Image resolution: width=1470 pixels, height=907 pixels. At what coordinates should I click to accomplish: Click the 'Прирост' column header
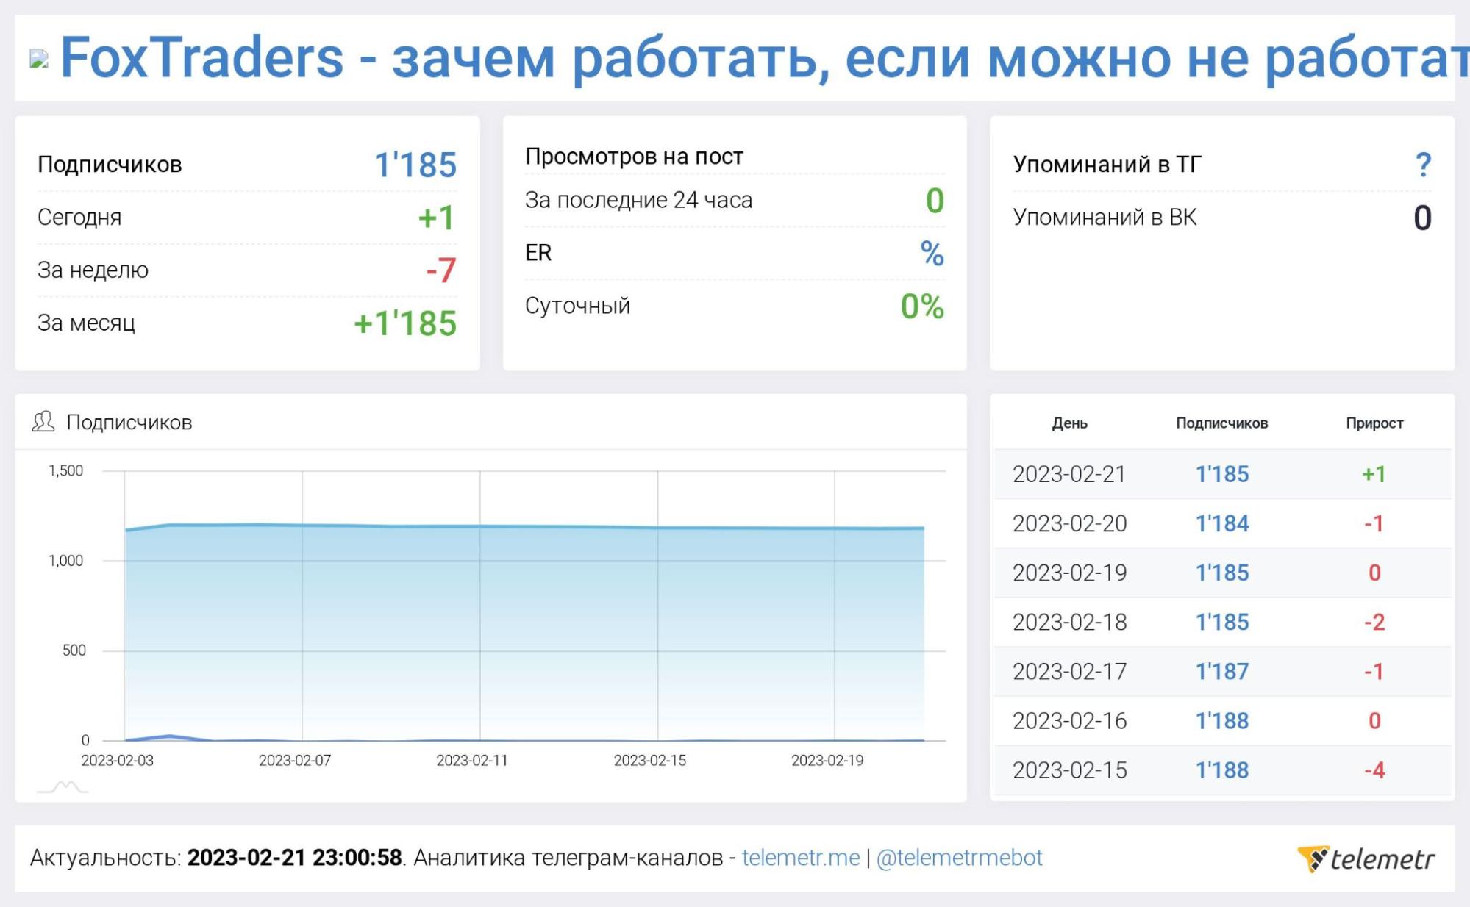(1374, 423)
